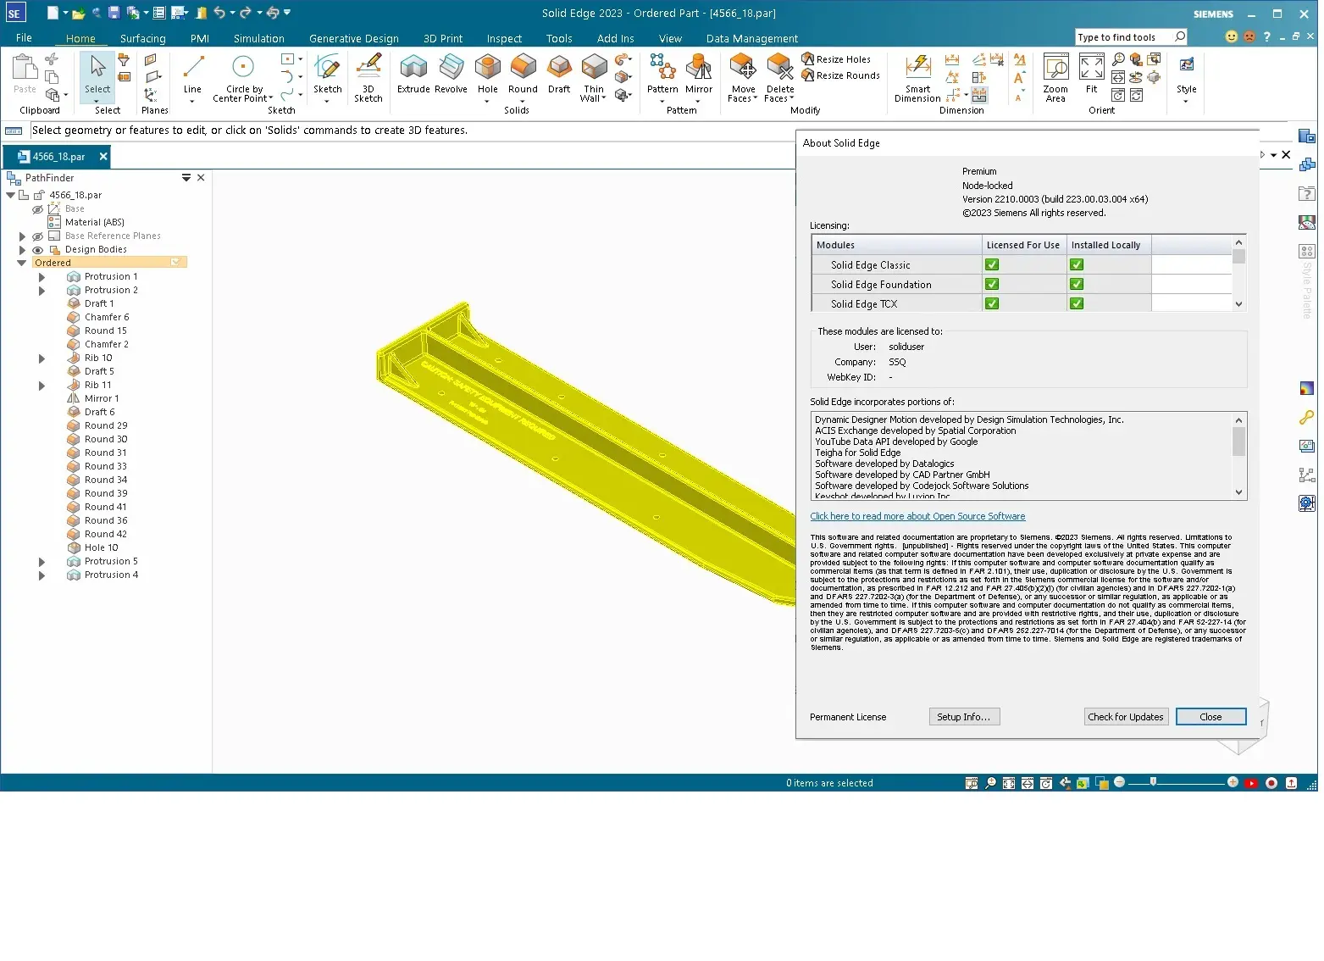Click the Mirror tool icon
This screenshot has width=1324, height=961.
699,68
